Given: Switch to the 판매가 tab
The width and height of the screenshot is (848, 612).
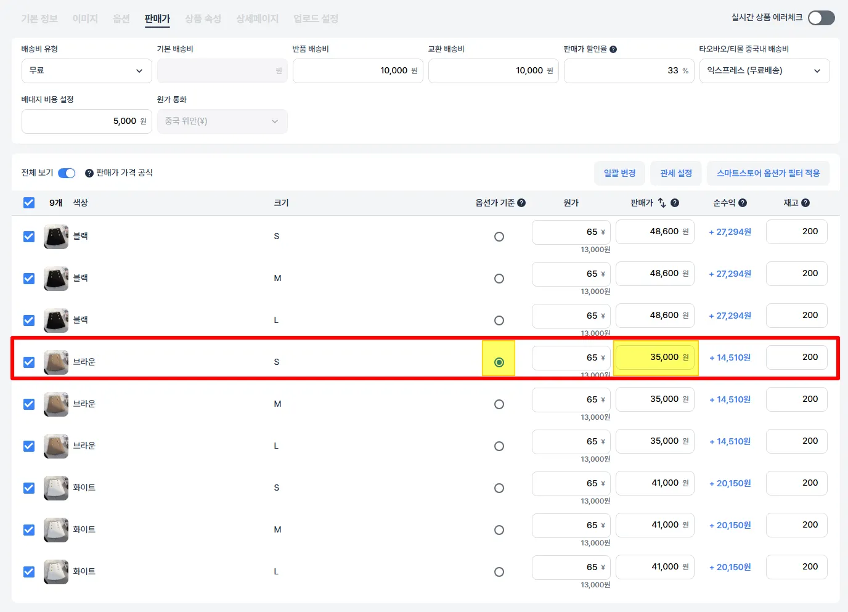Looking at the screenshot, I should click(157, 19).
